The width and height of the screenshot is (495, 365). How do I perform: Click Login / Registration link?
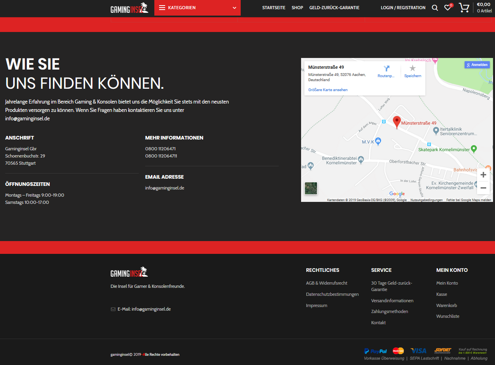pyautogui.click(x=403, y=8)
